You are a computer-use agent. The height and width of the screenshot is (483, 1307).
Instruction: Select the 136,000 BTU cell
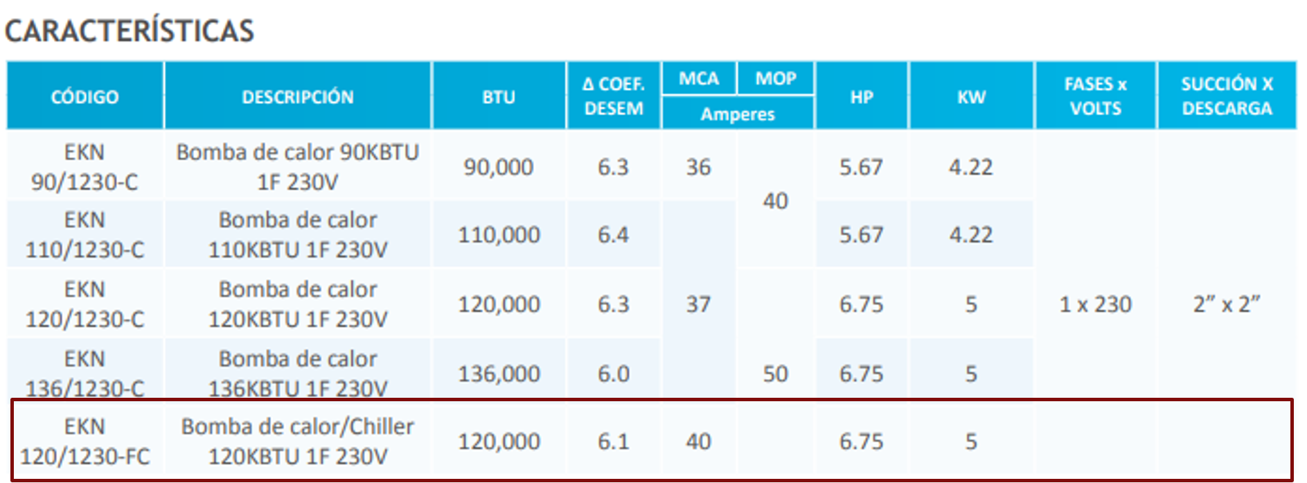499,374
